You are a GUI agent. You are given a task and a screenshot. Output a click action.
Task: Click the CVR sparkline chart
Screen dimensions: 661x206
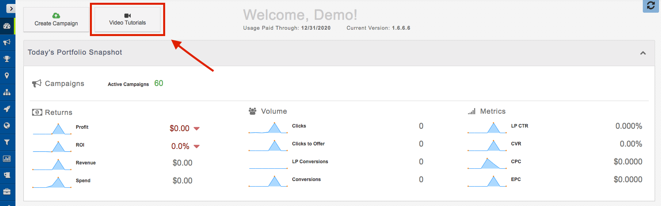click(x=487, y=145)
